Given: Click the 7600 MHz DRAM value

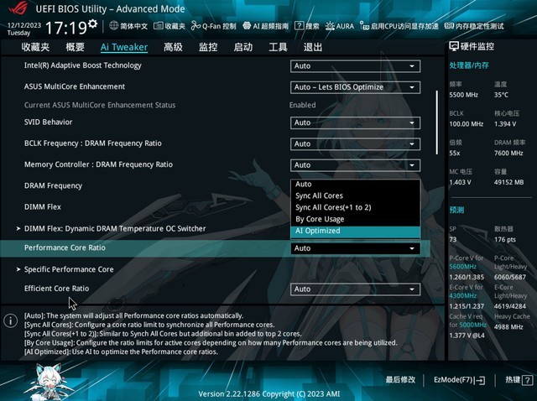Looking at the screenshot, I should pos(508,153).
